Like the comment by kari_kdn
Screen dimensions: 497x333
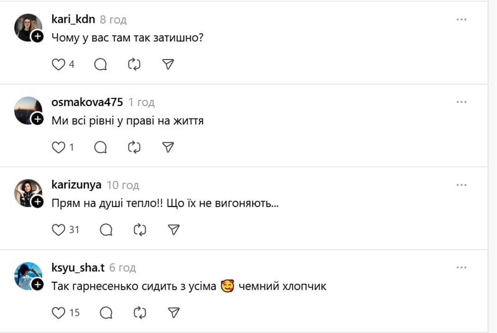tap(58, 64)
